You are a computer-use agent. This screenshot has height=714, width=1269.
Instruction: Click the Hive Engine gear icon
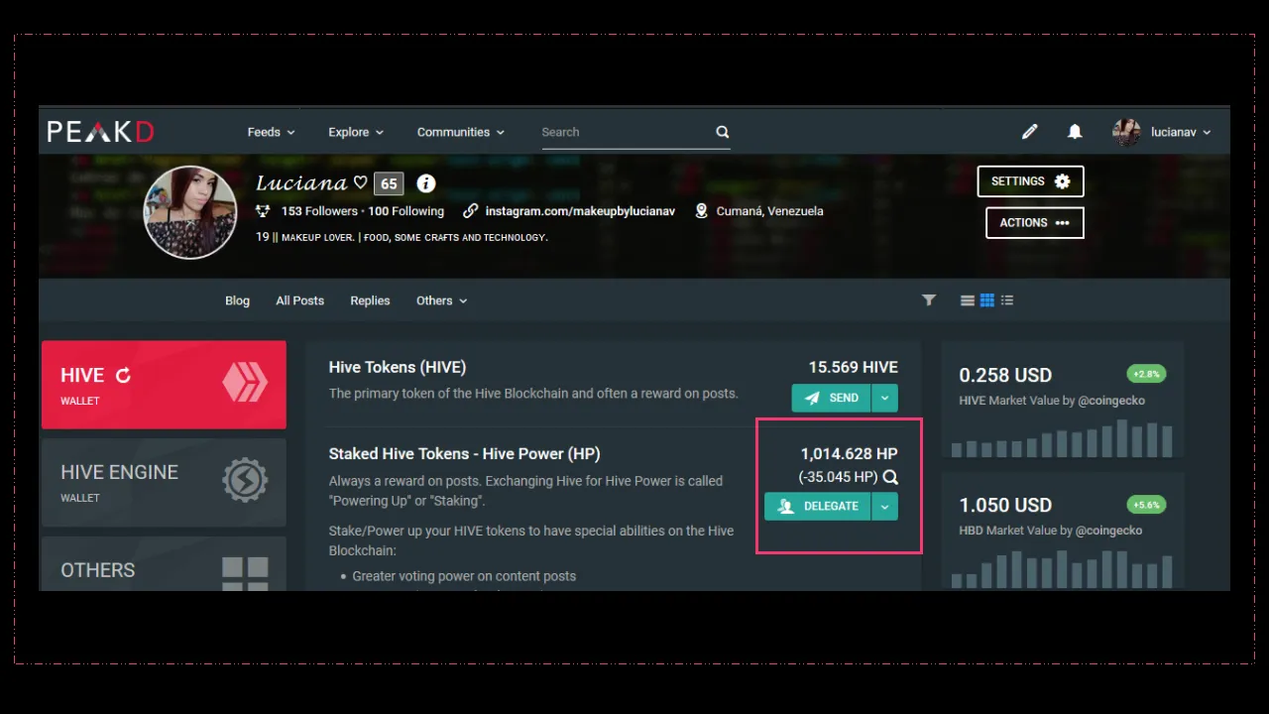click(x=245, y=481)
